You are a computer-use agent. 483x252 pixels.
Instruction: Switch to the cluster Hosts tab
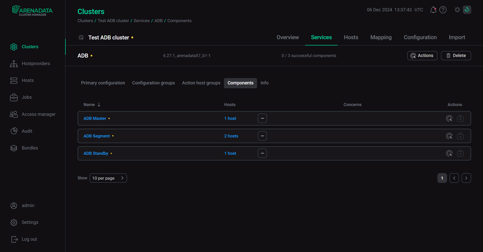[x=351, y=37]
